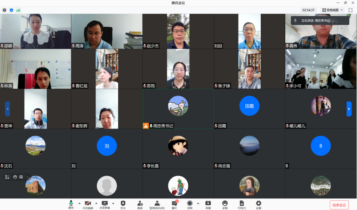Enter full screen mode icon

point(350,10)
